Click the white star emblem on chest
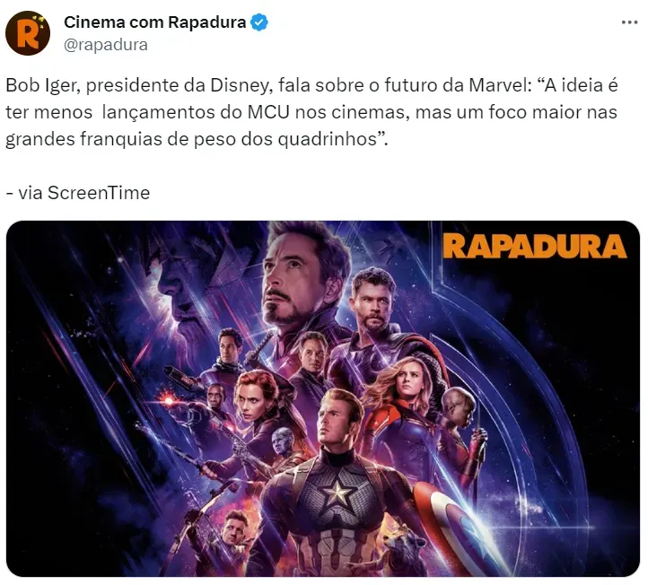Image resolution: width=648 pixels, height=585 pixels. tap(337, 493)
